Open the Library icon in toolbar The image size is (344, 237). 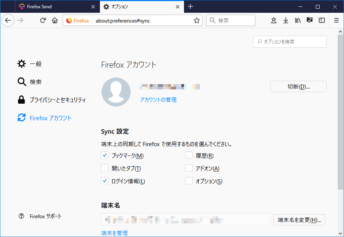298,20
